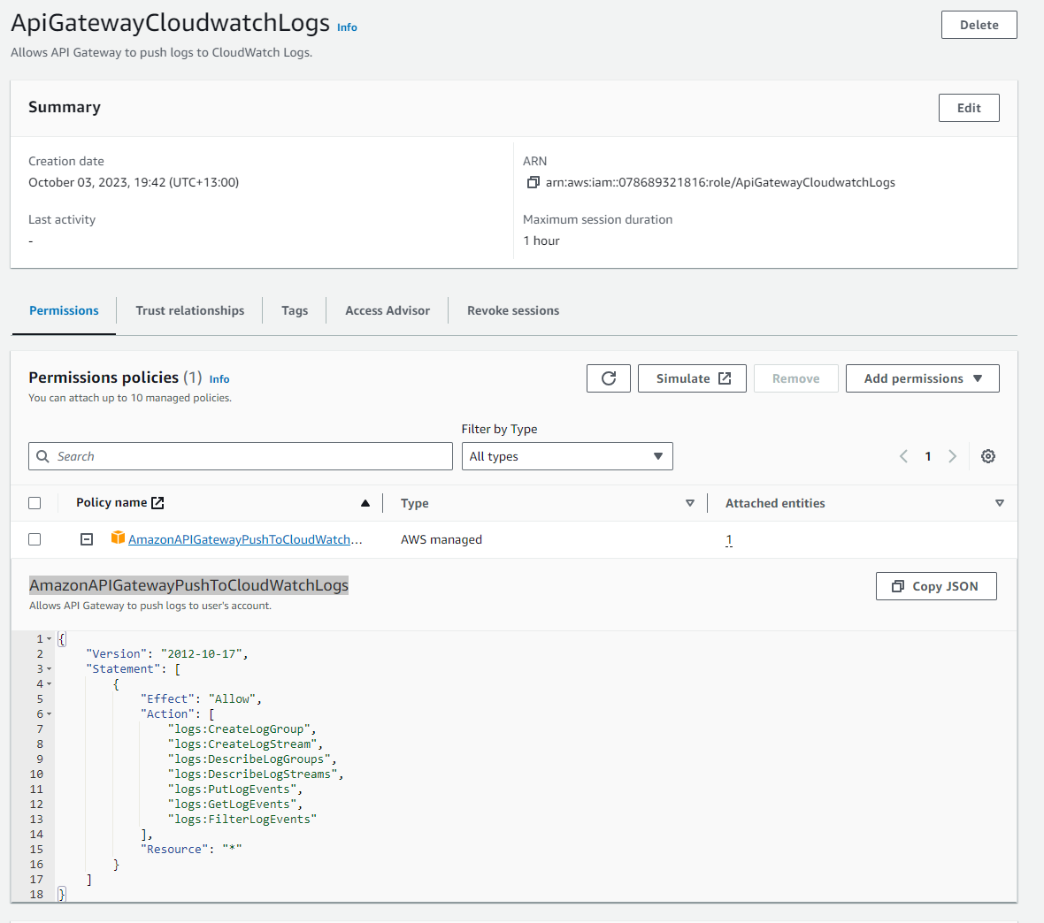This screenshot has height=923, width=1044.
Task: Open the Trust relationships tab
Action: (189, 311)
